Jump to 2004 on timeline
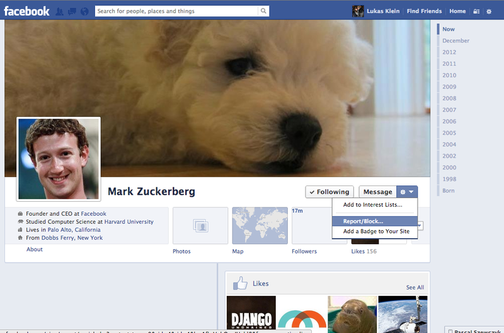The height and width of the screenshot is (333, 504). tap(449, 144)
